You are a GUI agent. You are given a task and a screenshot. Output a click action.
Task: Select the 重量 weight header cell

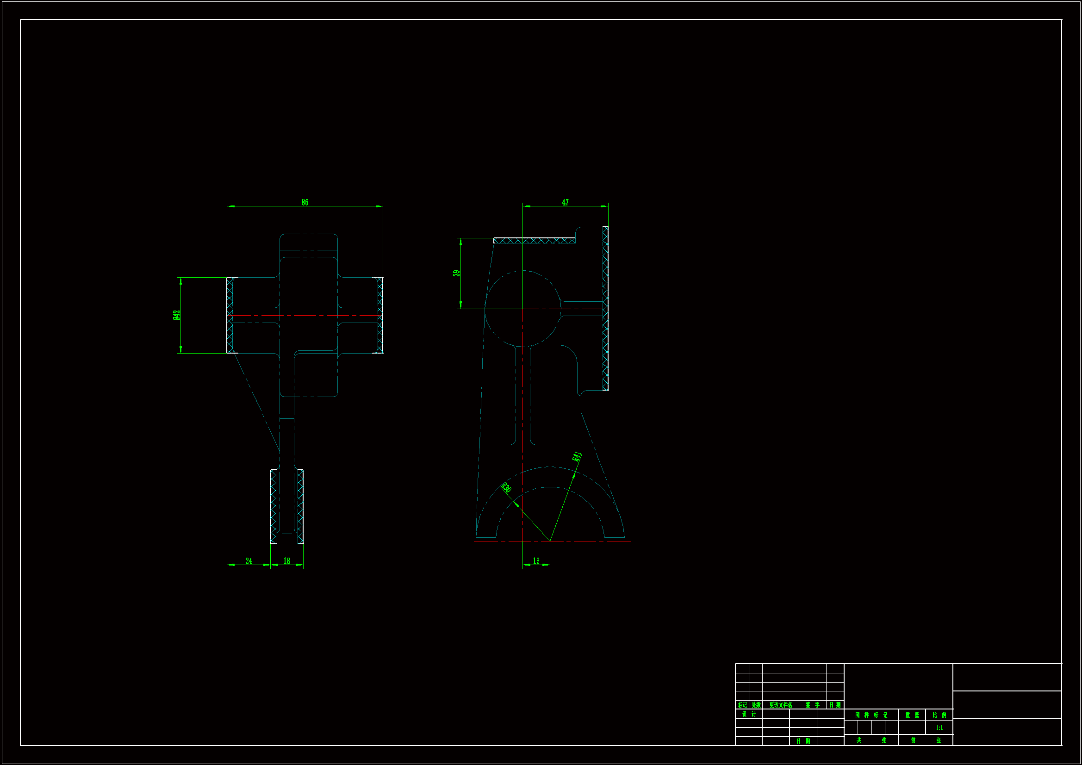[x=911, y=715]
